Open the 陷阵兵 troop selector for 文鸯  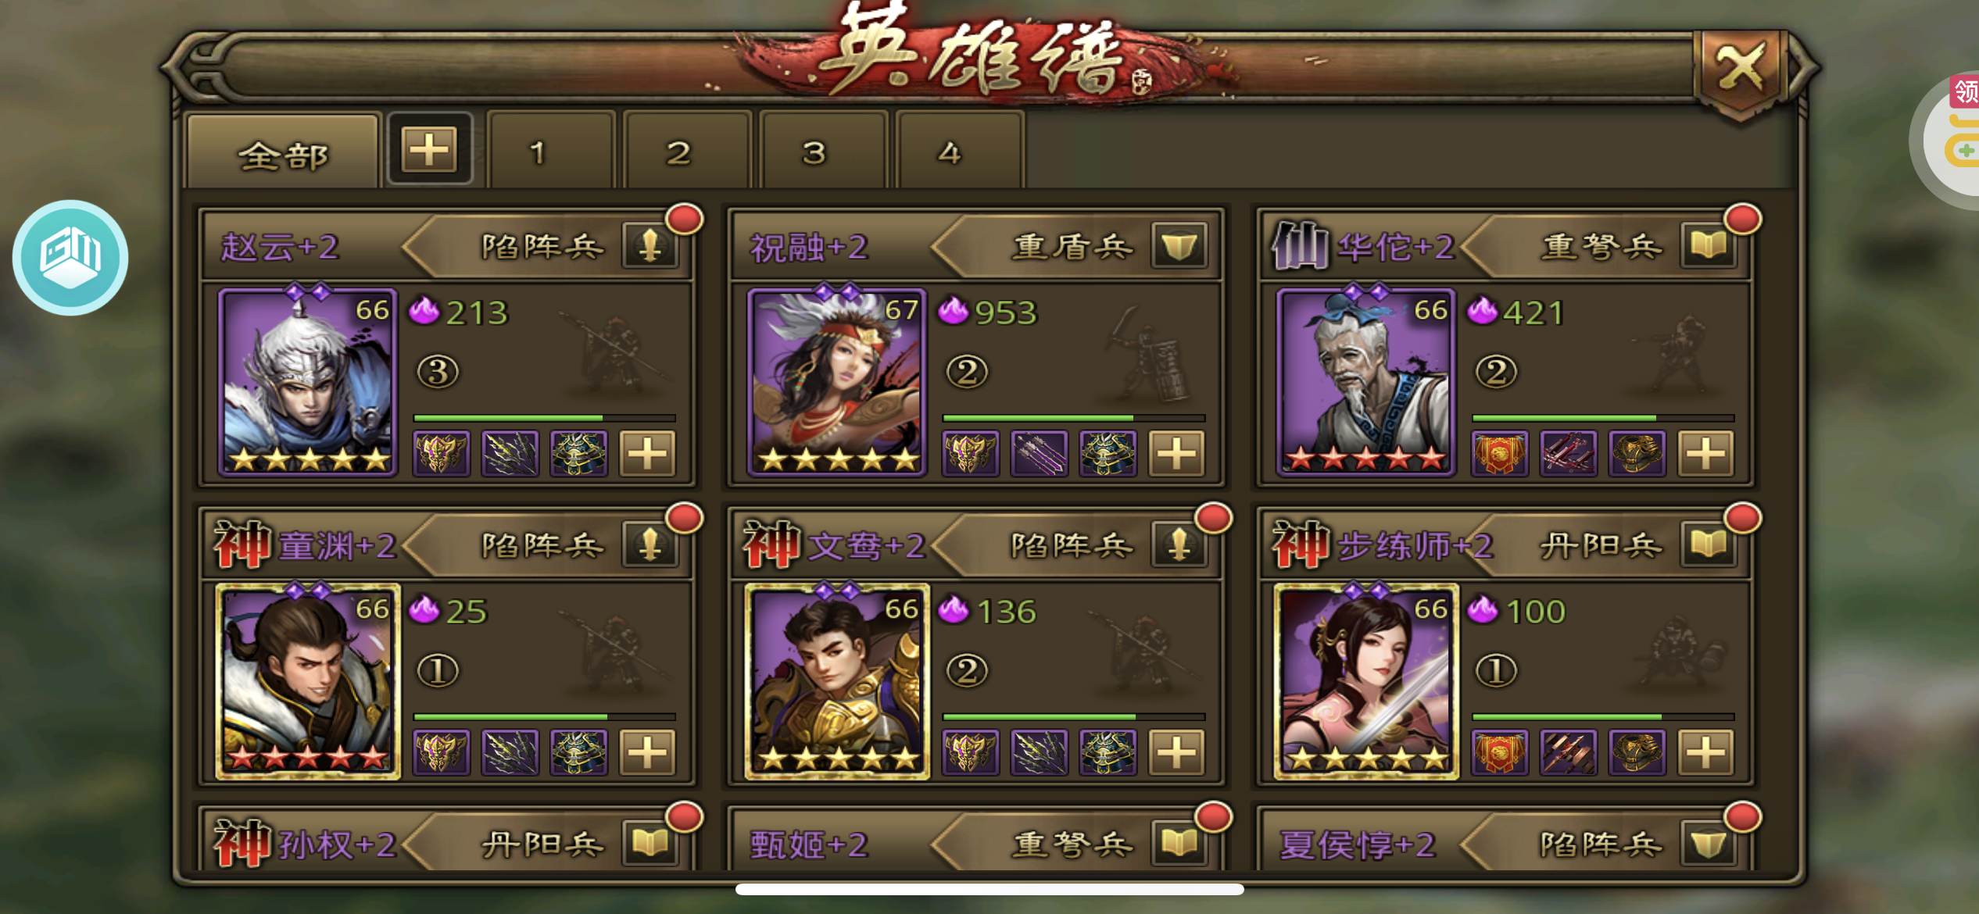coord(1072,545)
